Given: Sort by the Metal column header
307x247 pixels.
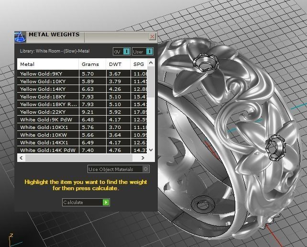Looking at the screenshot, I should [x=48, y=64].
